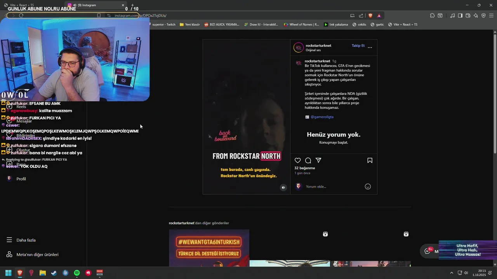Viewport: 497px width, 279px height.
Task: Click the Instagram address bar URL
Action: click(141, 15)
